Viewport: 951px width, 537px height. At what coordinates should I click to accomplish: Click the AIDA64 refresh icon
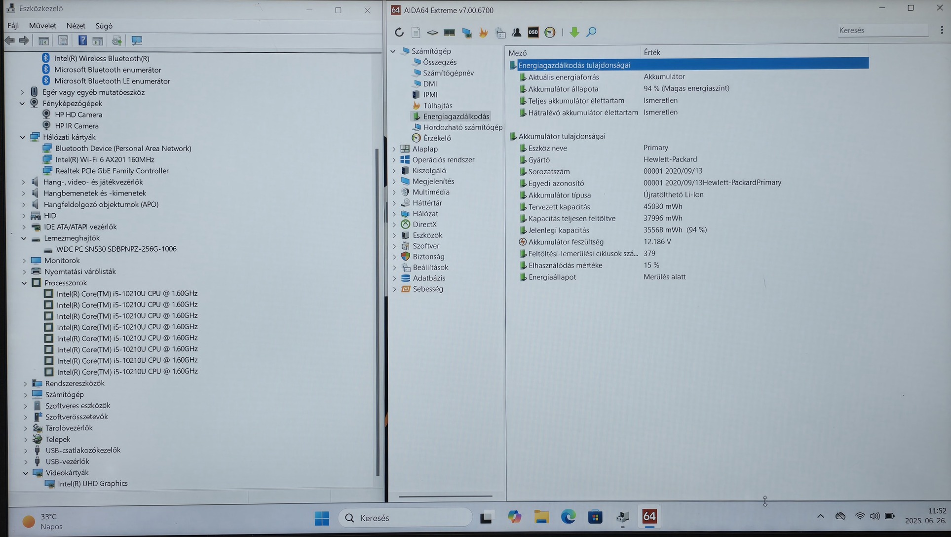coord(399,33)
